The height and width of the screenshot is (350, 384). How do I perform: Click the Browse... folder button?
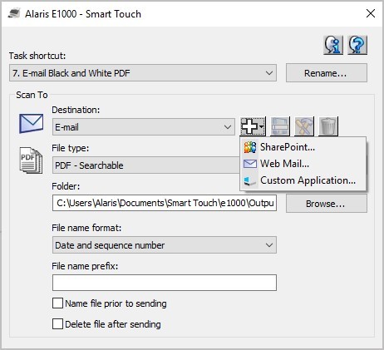pos(327,204)
